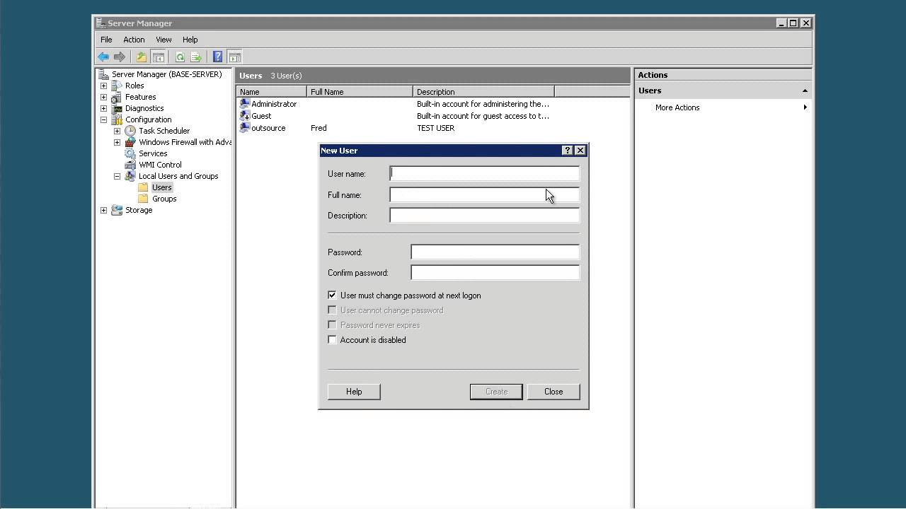Click the TEST USER description text
Image resolution: width=906 pixels, height=509 pixels.
(435, 128)
